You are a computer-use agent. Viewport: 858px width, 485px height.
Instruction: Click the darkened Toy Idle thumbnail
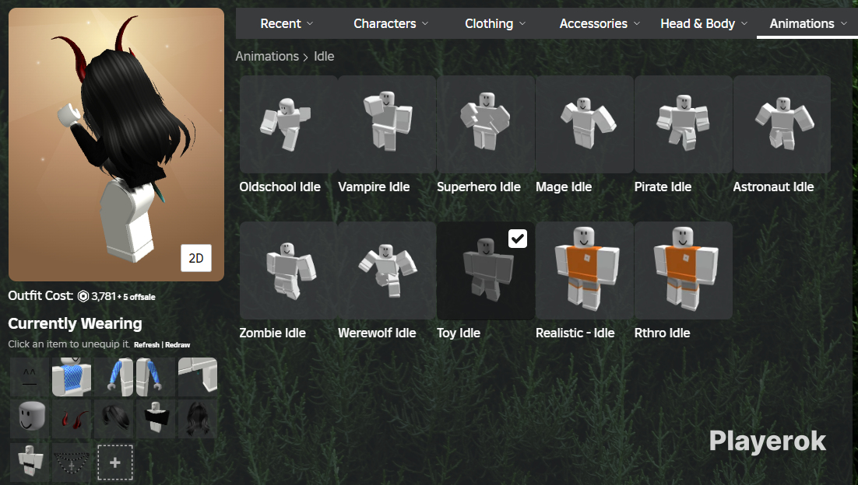pyautogui.click(x=486, y=270)
